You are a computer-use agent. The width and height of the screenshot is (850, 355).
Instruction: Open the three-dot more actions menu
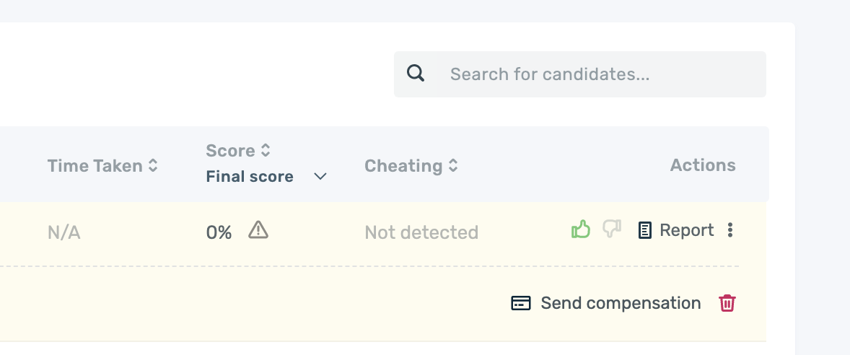pos(730,230)
